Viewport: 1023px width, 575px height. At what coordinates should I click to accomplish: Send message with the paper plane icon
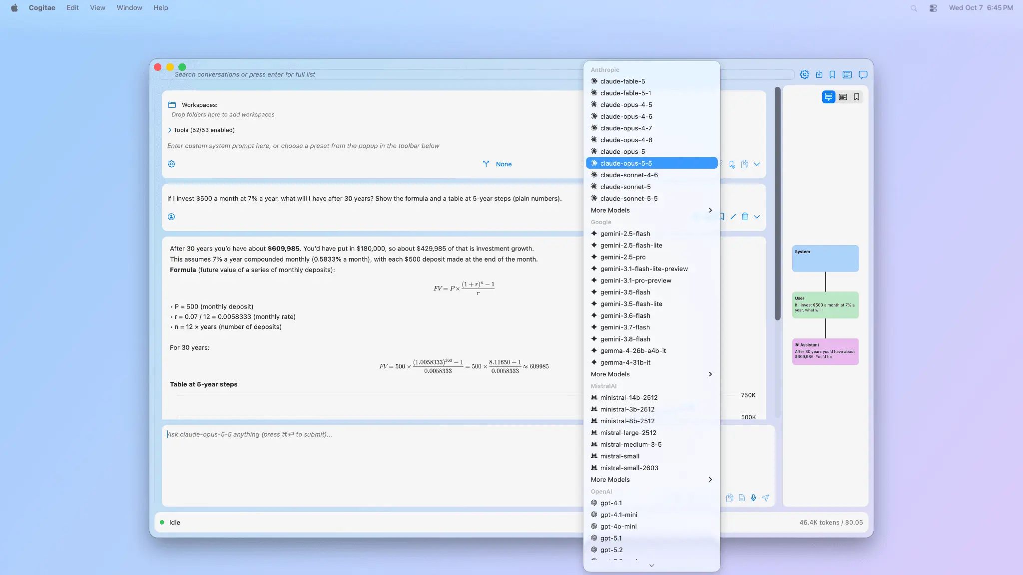click(x=765, y=498)
